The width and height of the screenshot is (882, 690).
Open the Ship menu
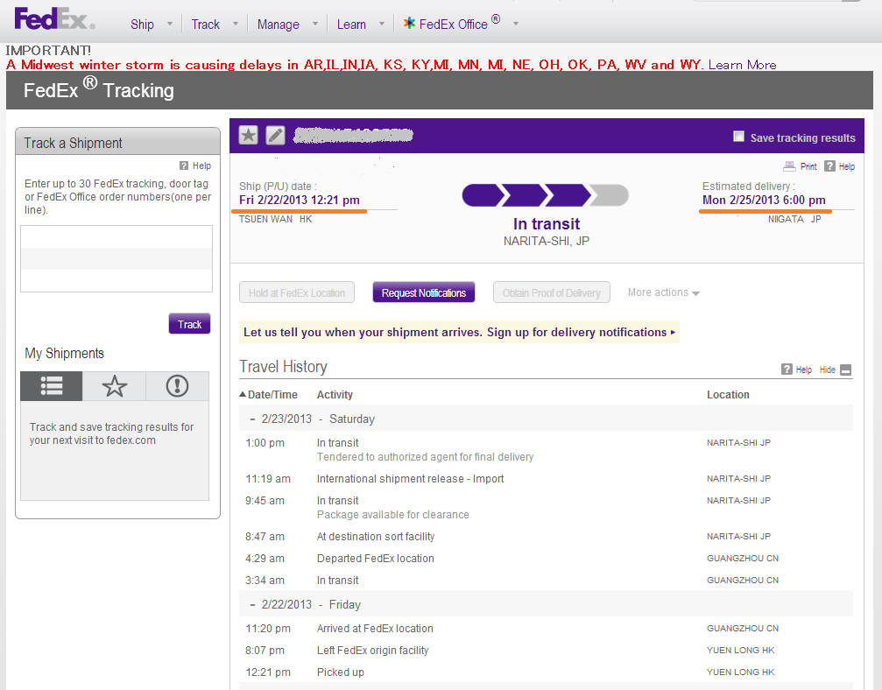(x=142, y=25)
